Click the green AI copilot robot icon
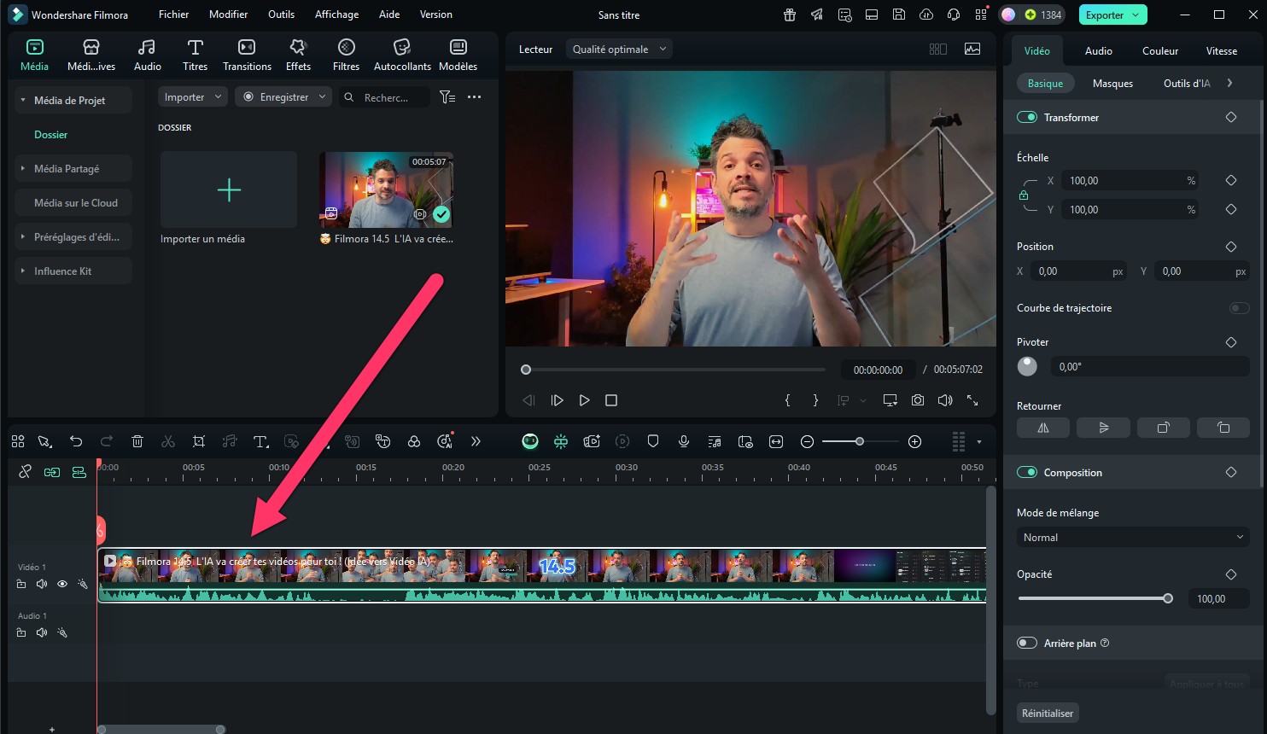 (530, 441)
